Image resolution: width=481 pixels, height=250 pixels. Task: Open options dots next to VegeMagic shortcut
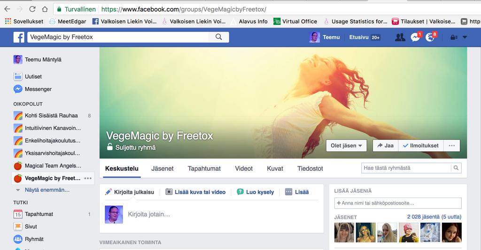tap(88, 178)
